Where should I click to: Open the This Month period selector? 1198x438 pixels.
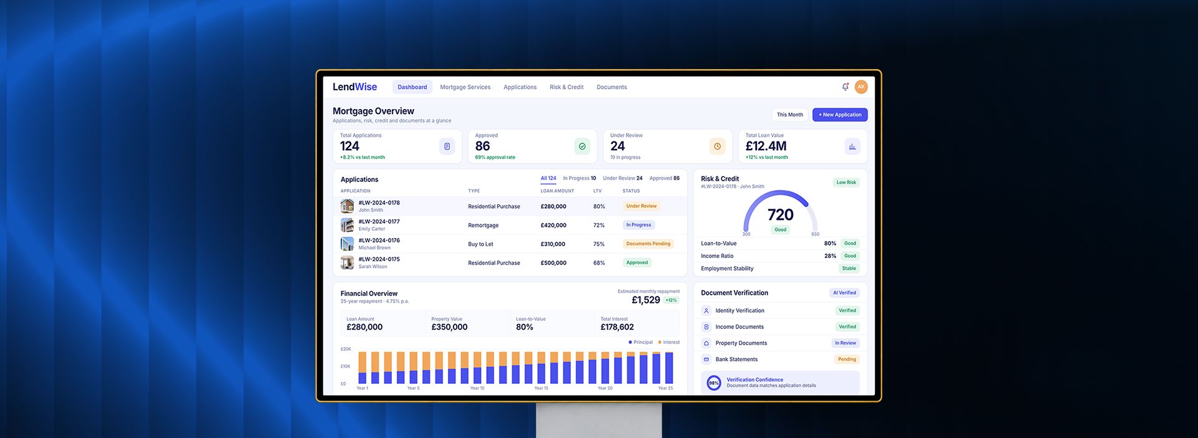[790, 115]
